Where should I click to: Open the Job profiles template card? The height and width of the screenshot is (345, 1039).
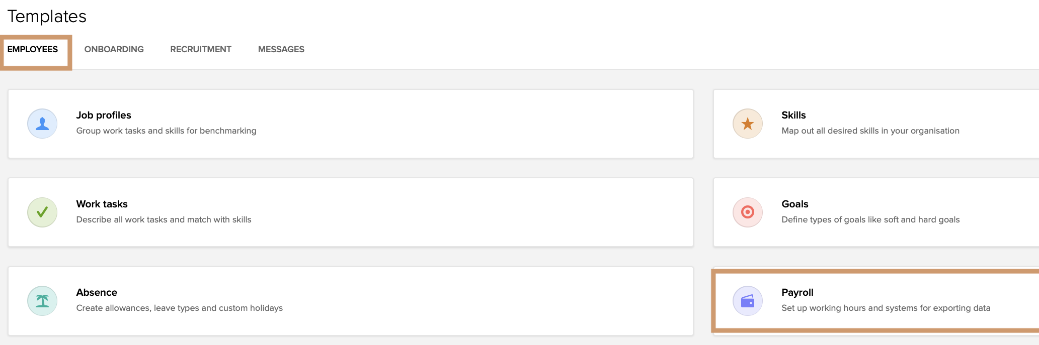pyautogui.click(x=351, y=123)
